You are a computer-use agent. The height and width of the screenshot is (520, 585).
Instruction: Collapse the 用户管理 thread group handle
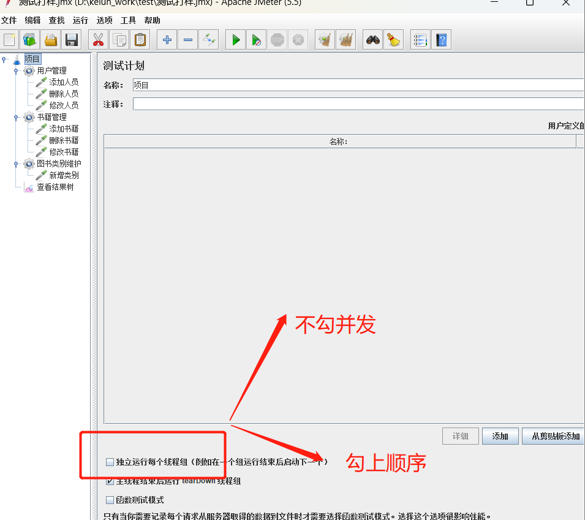[x=16, y=70]
